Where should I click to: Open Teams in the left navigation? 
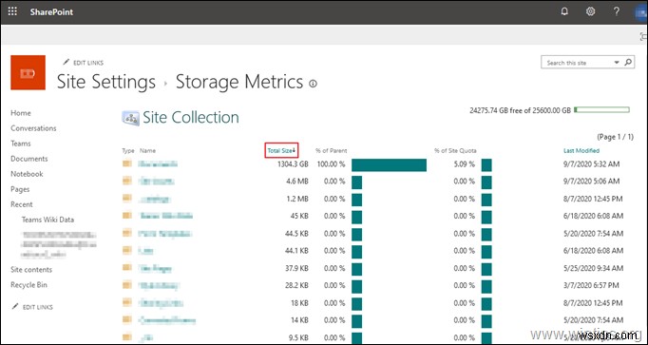21,144
